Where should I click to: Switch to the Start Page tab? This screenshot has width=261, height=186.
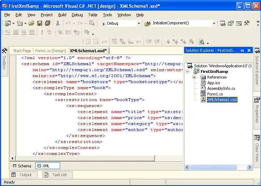click(22, 51)
